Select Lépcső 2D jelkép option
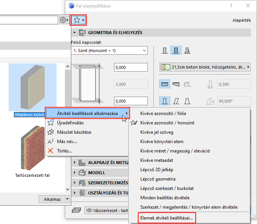The height and width of the screenshot is (224, 257). coord(189,170)
